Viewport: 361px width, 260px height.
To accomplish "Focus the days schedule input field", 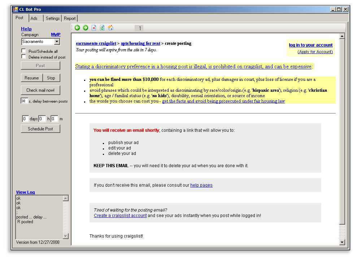I will pyautogui.click(x=25, y=119).
